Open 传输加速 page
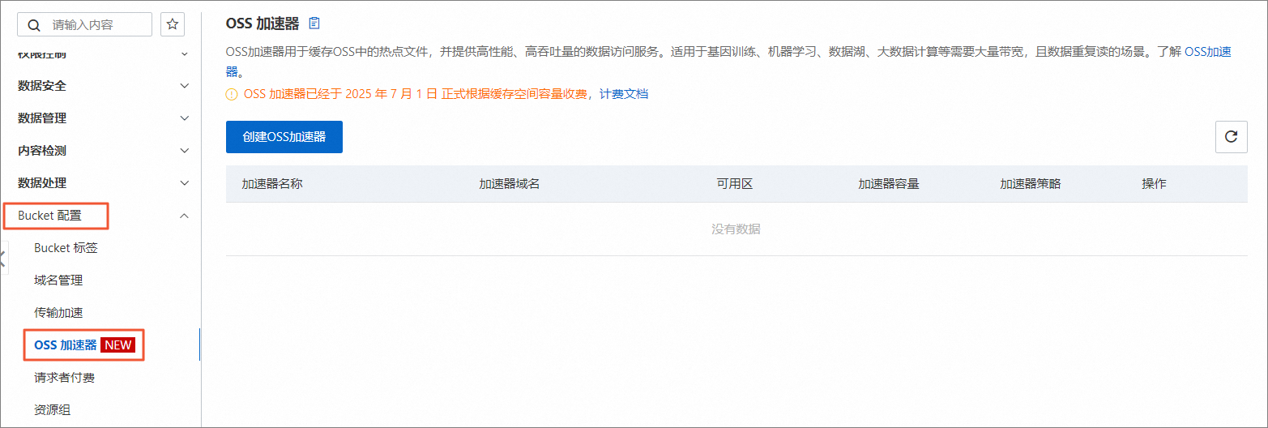This screenshot has width=1268, height=428. coord(58,312)
